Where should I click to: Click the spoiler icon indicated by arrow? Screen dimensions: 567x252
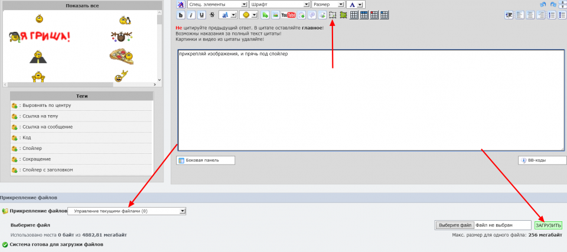click(x=333, y=15)
